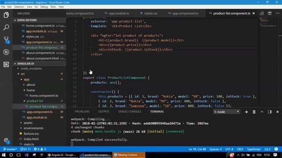Close the terminal panel
Image resolution: width=282 pixels, height=158 pixels.
(278, 112)
